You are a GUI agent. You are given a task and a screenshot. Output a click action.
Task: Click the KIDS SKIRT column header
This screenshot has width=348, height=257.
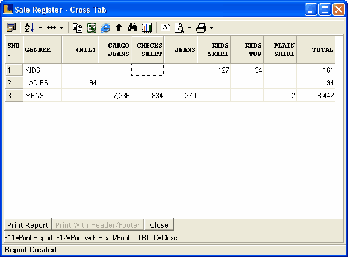[x=214, y=49]
